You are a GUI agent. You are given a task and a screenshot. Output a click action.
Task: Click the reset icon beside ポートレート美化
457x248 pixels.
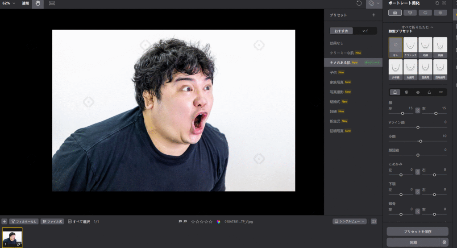(437, 3)
